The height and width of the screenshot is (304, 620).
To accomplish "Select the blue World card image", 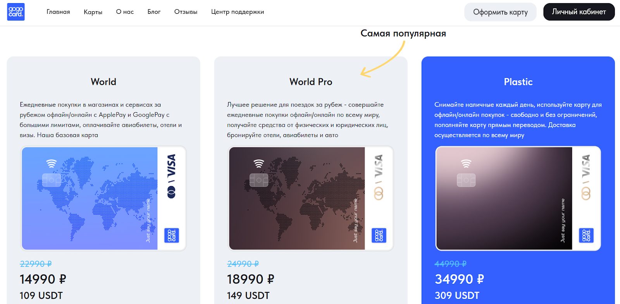I will tap(103, 199).
